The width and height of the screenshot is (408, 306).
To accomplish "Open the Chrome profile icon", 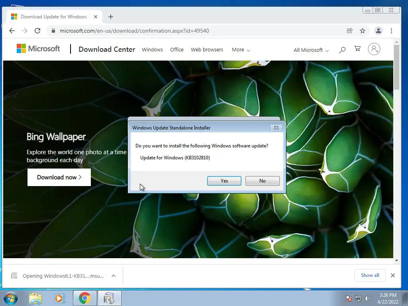I will coord(379,31).
